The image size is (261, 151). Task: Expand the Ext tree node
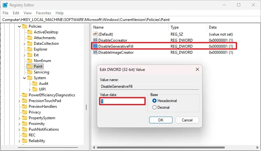coord(25,55)
